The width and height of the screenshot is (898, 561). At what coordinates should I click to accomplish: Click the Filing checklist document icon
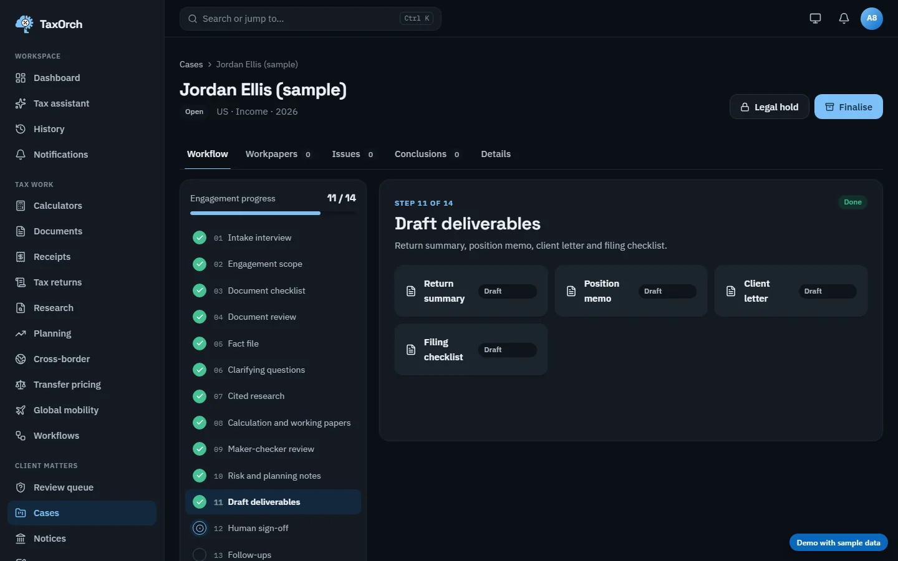[411, 350]
